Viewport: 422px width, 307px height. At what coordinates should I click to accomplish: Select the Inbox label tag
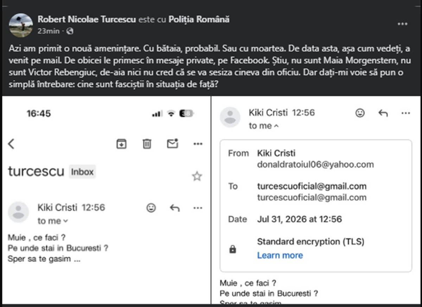click(82, 172)
